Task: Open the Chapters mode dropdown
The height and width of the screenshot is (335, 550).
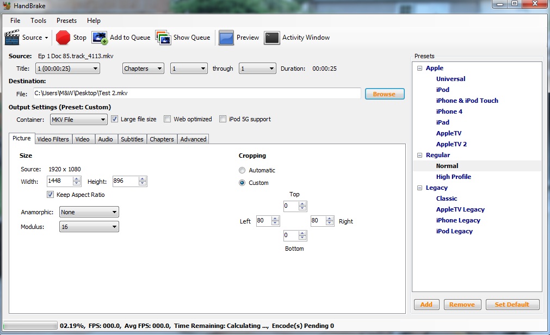Action: click(143, 69)
